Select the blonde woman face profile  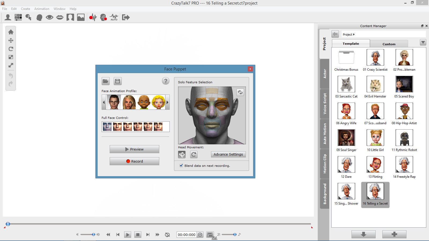click(x=129, y=102)
